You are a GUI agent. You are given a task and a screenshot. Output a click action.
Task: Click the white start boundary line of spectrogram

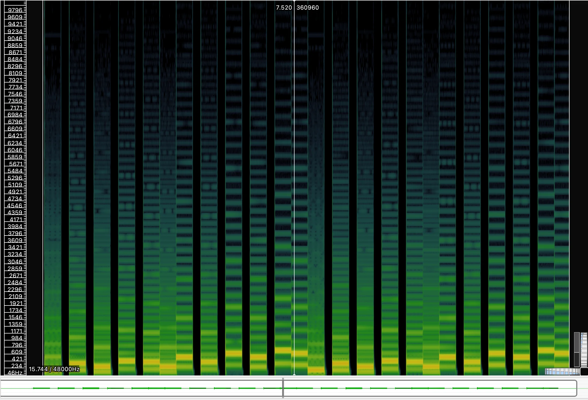pos(43,187)
